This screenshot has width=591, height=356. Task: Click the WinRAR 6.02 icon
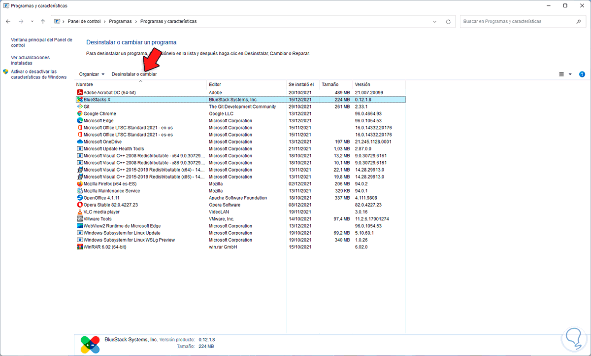pos(80,247)
